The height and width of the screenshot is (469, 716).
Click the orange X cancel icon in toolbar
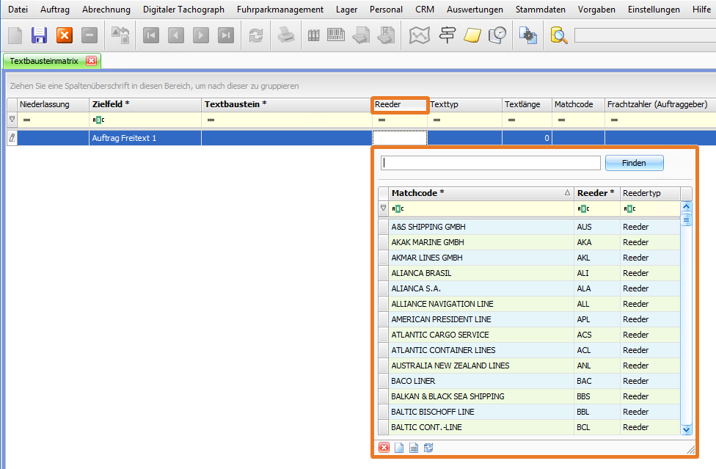click(x=65, y=35)
